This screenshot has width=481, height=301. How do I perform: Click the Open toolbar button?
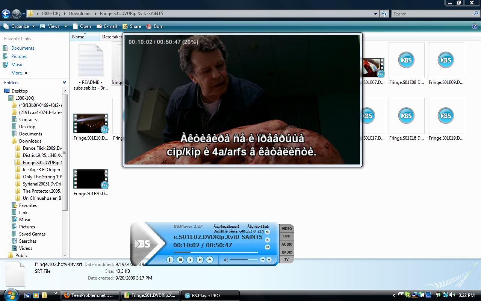point(82,26)
